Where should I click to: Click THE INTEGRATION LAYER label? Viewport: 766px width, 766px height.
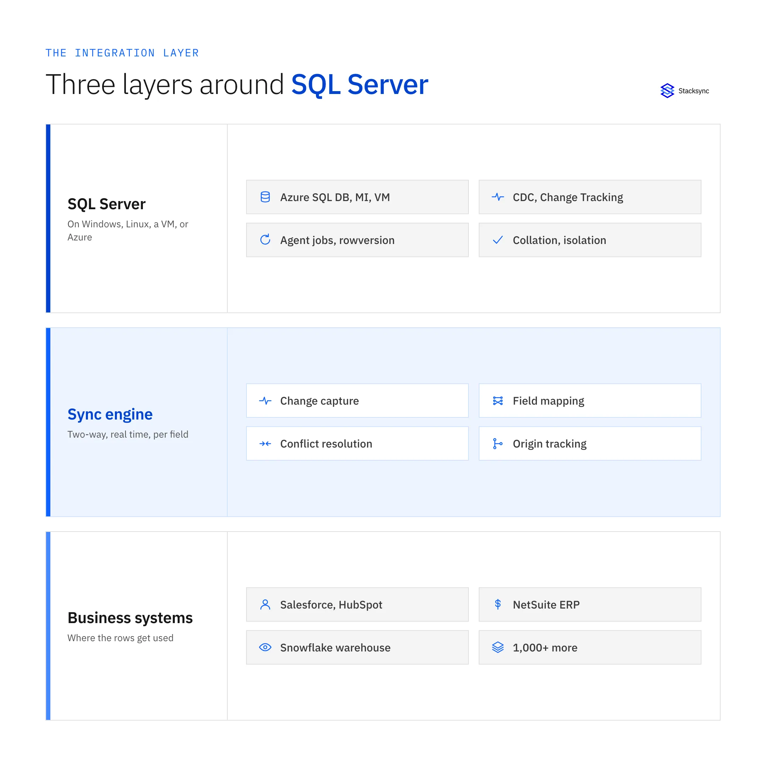coord(122,53)
